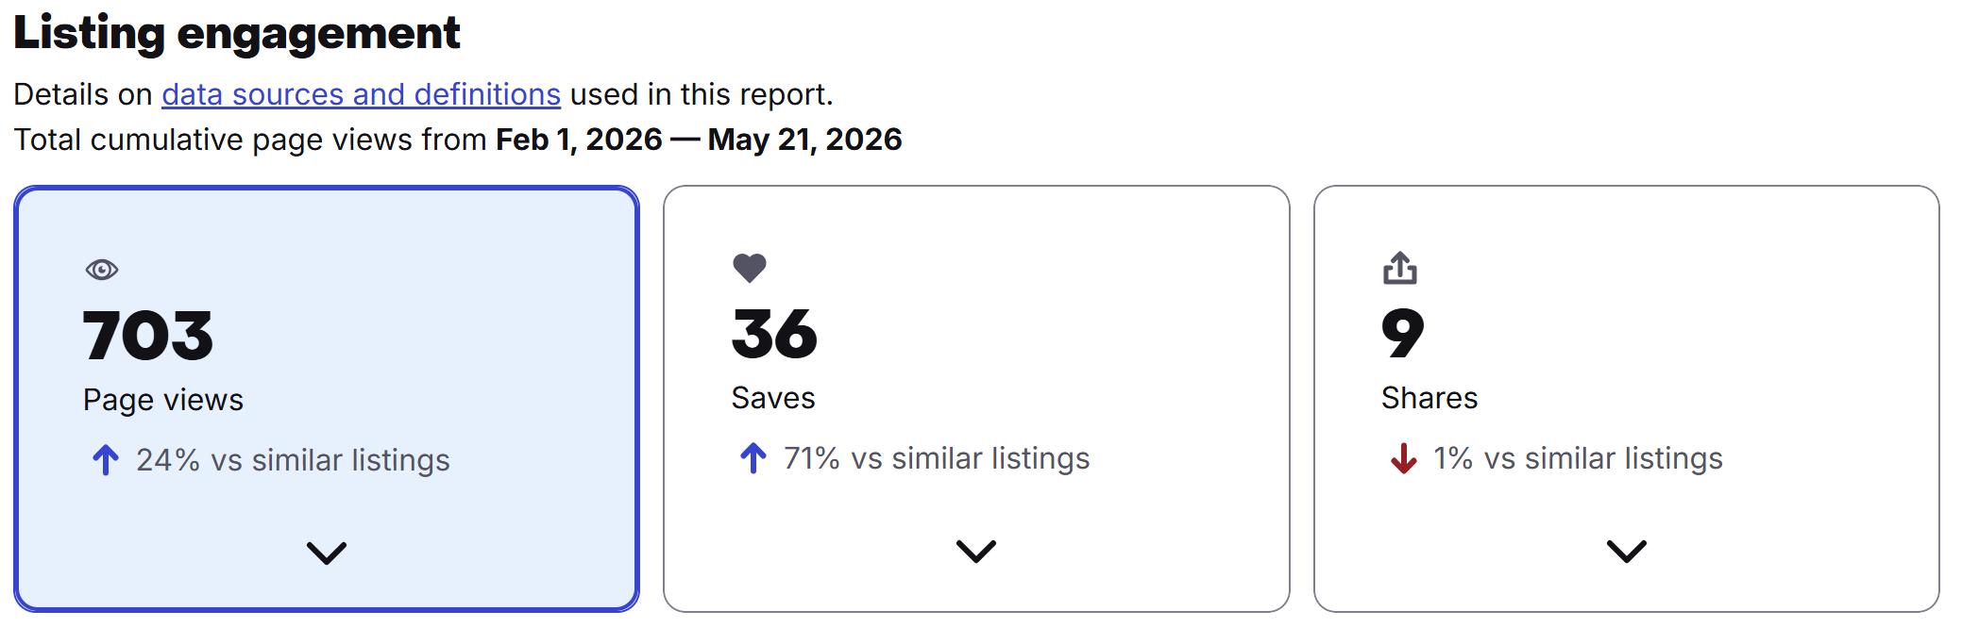This screenshot has height=644, width=1962.
Task: Click the eye icon above Page views
Action: tap(102, 270)
